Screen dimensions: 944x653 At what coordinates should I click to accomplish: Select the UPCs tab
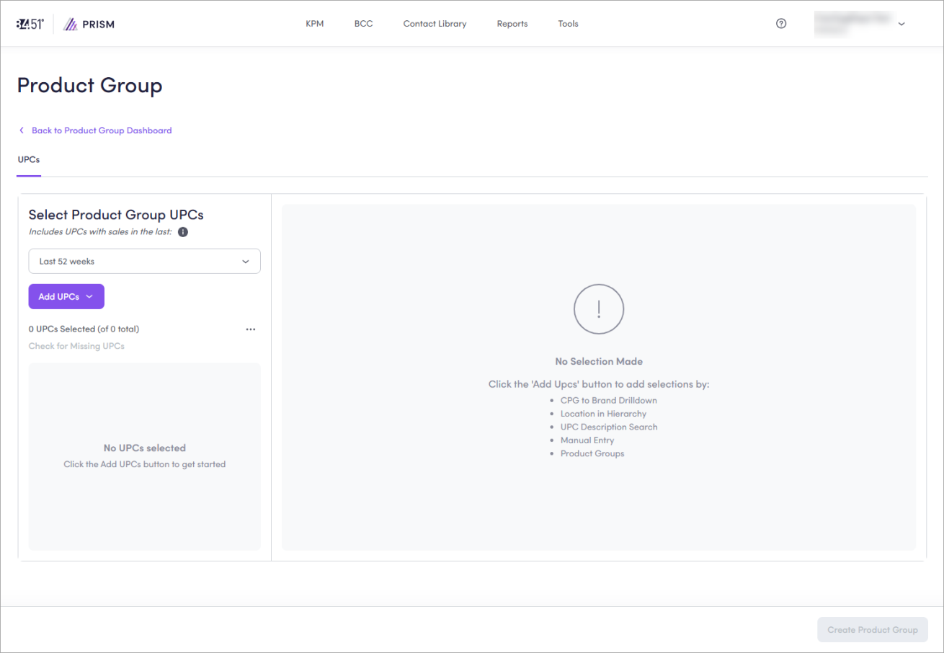(x=29, y=159)
